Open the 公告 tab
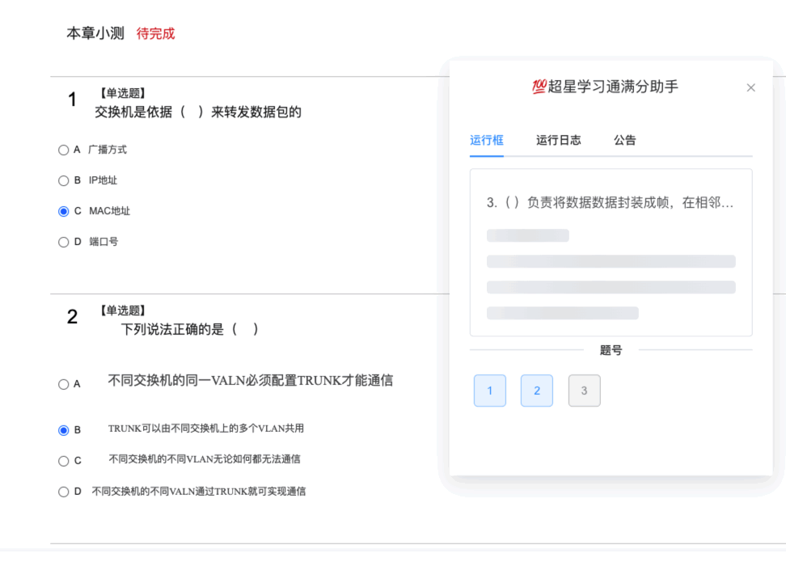786x562 pixels. point(624,140)
